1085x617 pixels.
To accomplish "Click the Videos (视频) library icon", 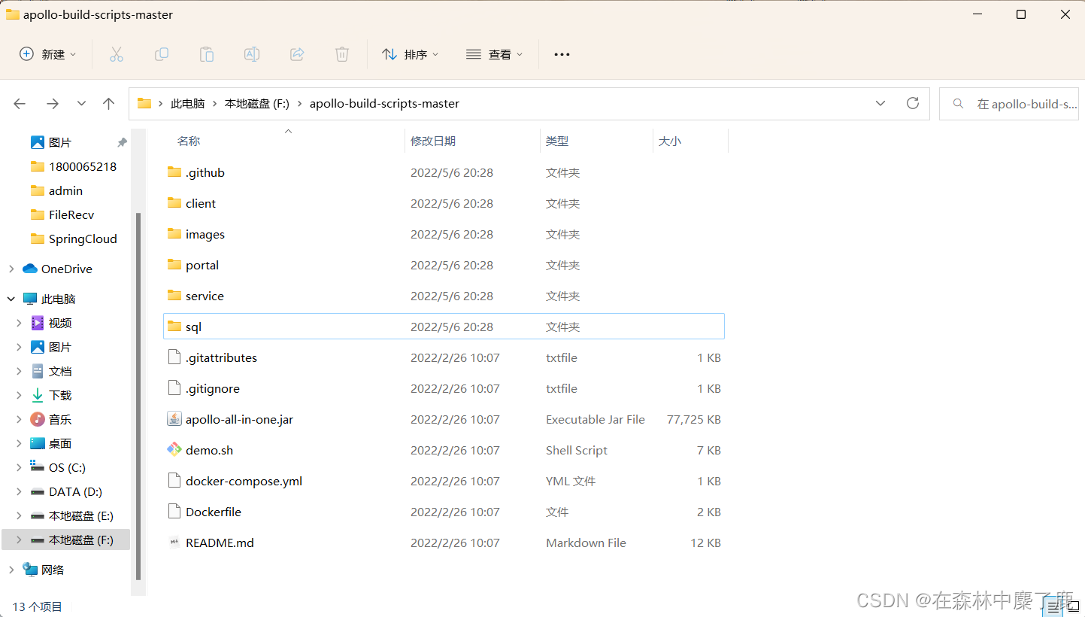I will tap(38, 323).
